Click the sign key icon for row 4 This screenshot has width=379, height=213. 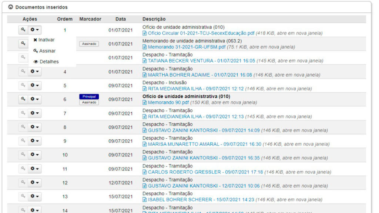[x=23, y=71]
